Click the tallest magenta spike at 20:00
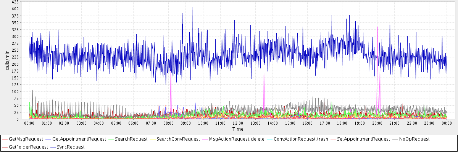The image size is (458, 152). 377,27
